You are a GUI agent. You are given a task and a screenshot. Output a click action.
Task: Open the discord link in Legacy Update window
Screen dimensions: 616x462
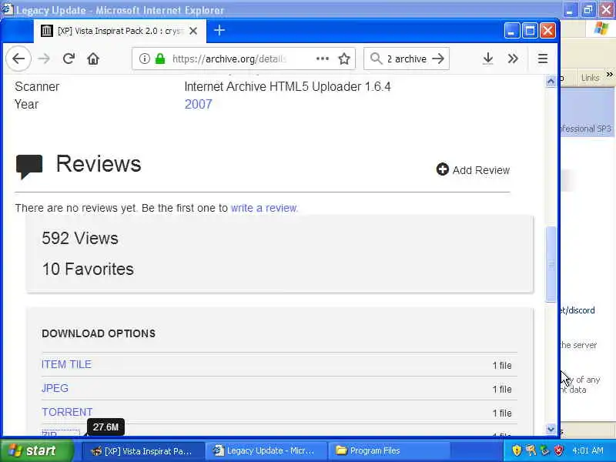577,310
